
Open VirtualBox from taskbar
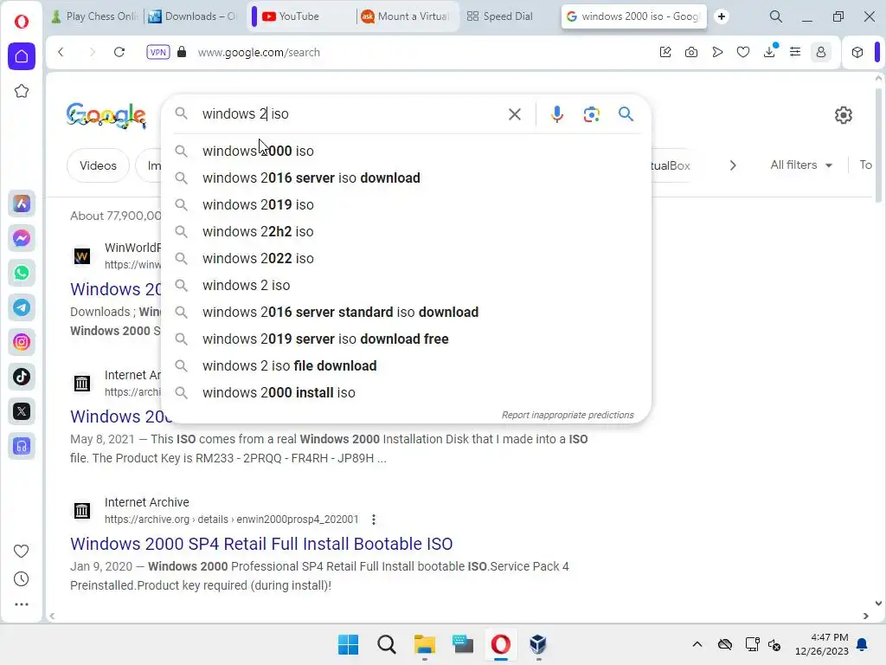[x=538, y=644]
